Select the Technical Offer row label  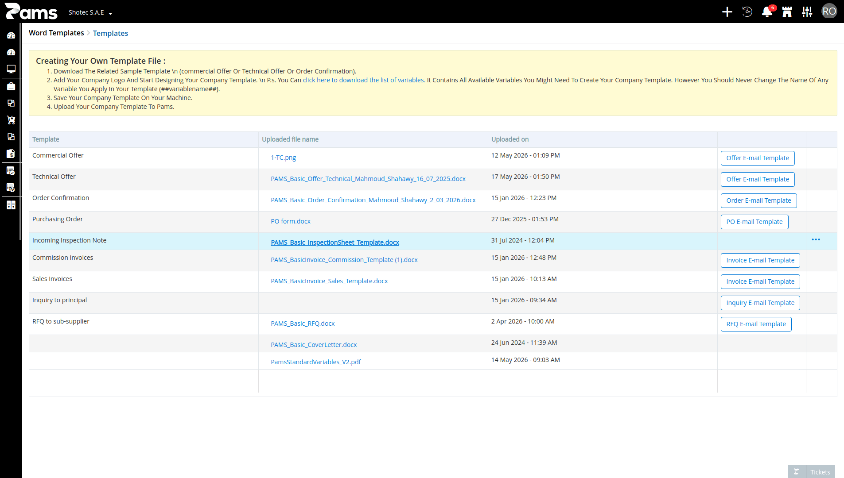pos(54,177)
